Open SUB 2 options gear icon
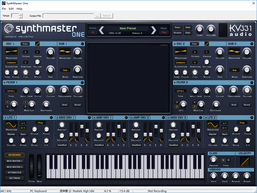Viewport: 257px width, 193px height. pos(252,44)
